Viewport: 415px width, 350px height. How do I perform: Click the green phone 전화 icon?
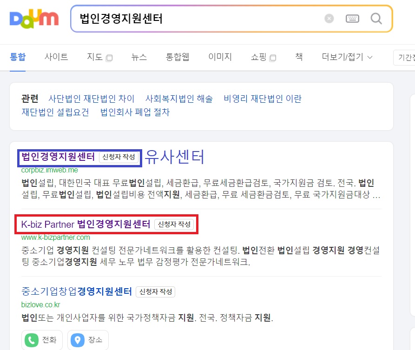click(32, 340)
